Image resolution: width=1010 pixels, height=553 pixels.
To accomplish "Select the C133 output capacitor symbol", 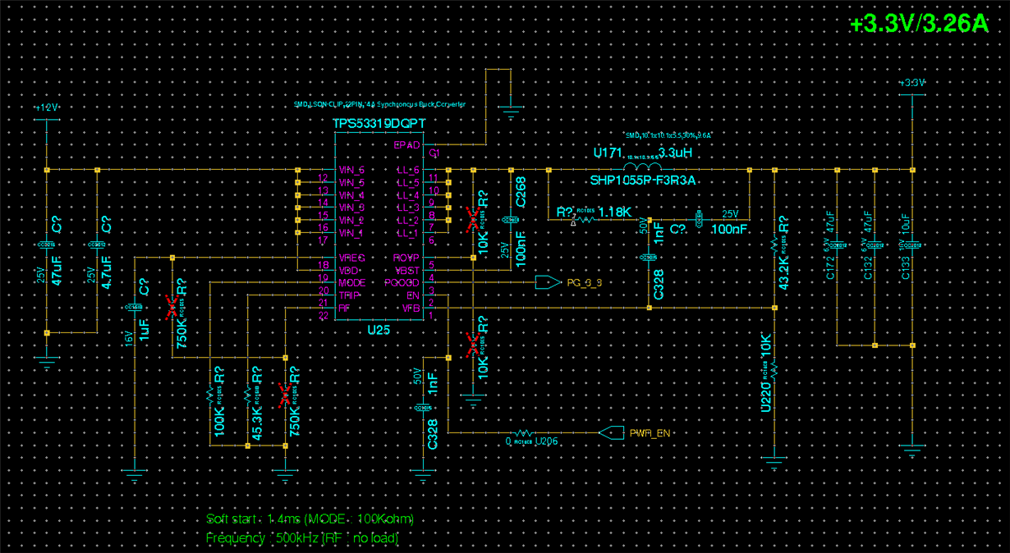I will [x=911, y=245].
